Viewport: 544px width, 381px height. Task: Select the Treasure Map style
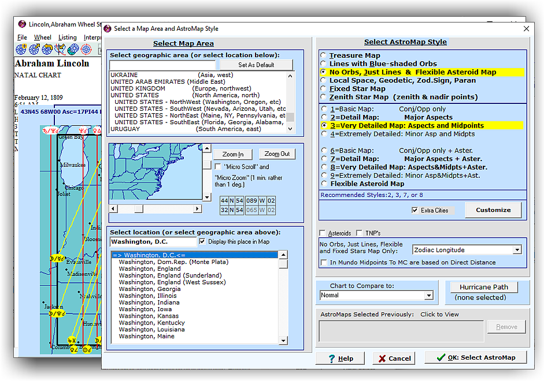click(323, 55)
